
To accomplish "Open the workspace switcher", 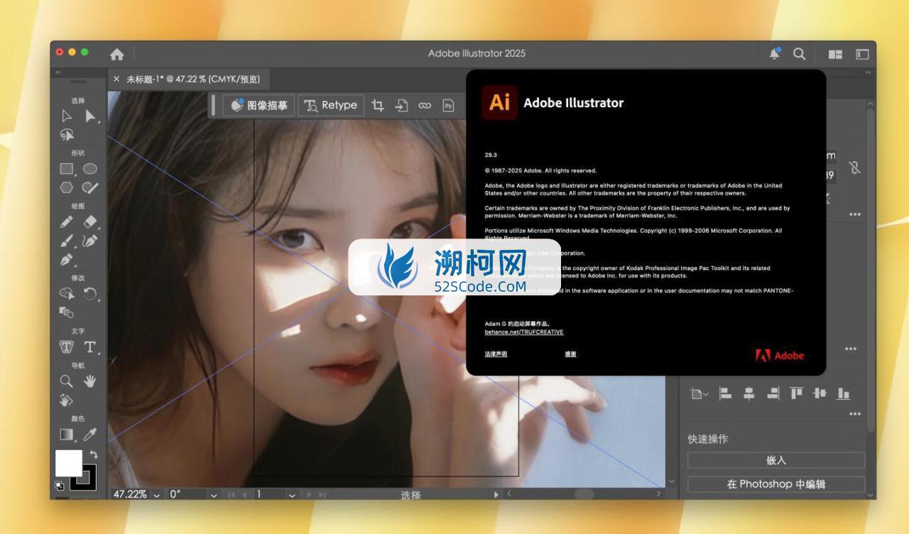I will (862, 54).
